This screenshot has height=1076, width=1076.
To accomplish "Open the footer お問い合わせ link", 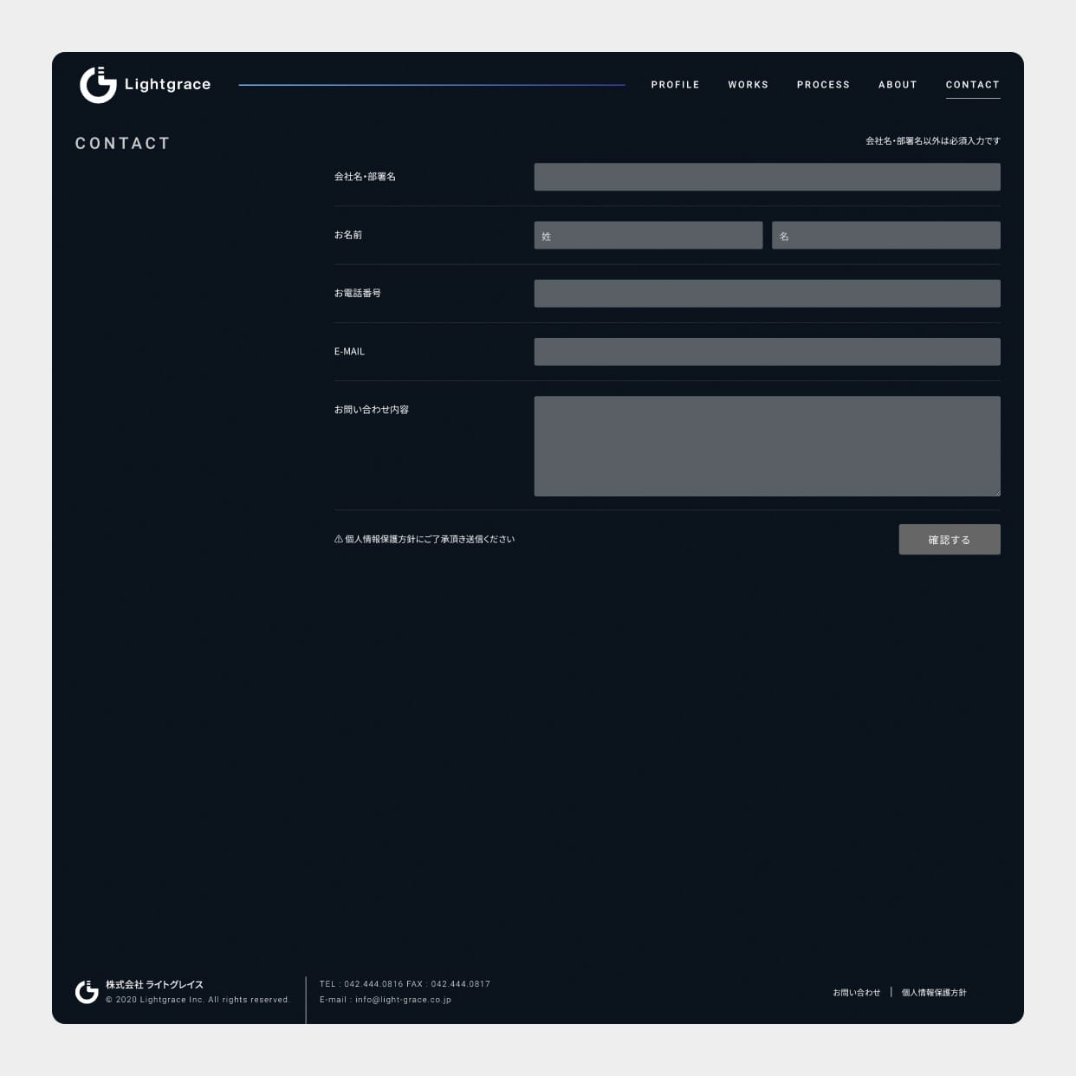I will pyautogui.click(x=857, y=993).
